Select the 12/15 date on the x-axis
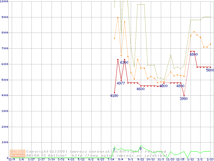214x161 pixels. 180,160
